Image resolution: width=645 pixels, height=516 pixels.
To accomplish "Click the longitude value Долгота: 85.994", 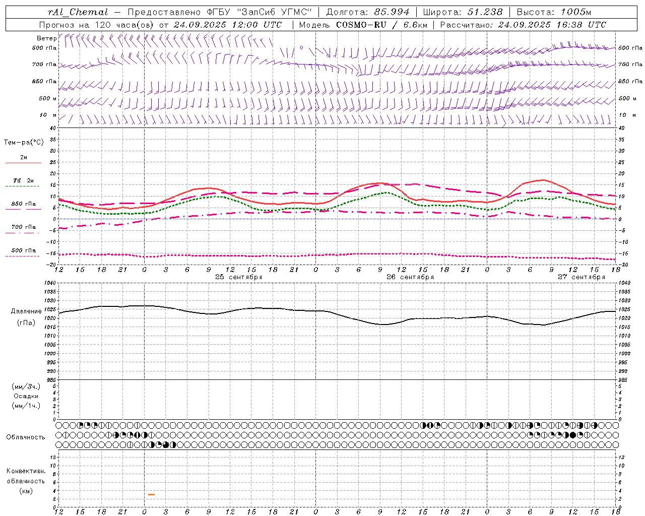I will (368, 12).
